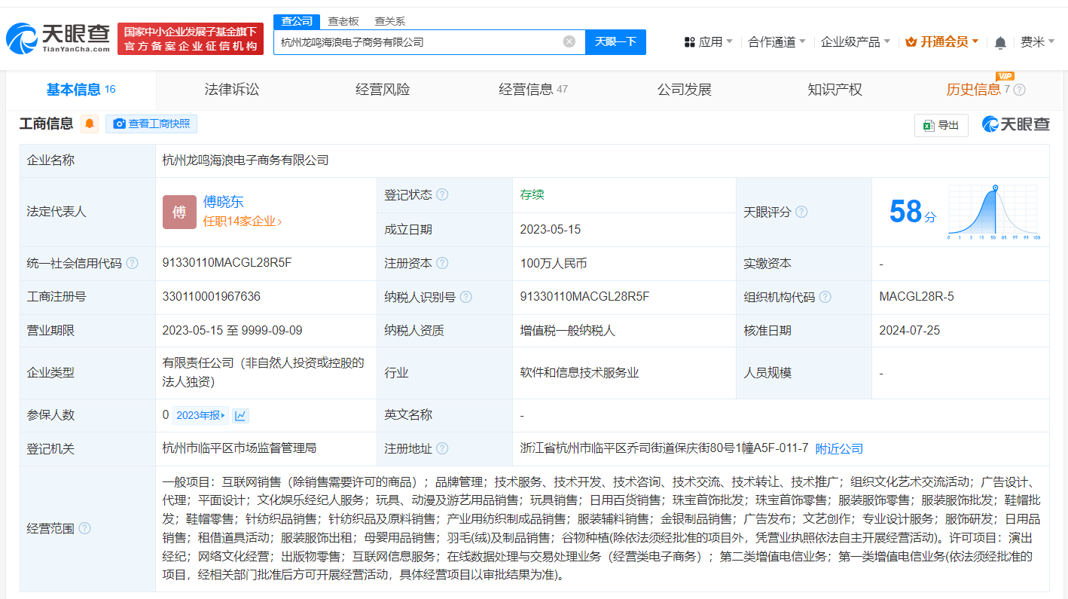The height and width of the screenshot is (599, 1068).
Task: Select the 法律诉讼 tab
Action: click(x=232, y=90)
